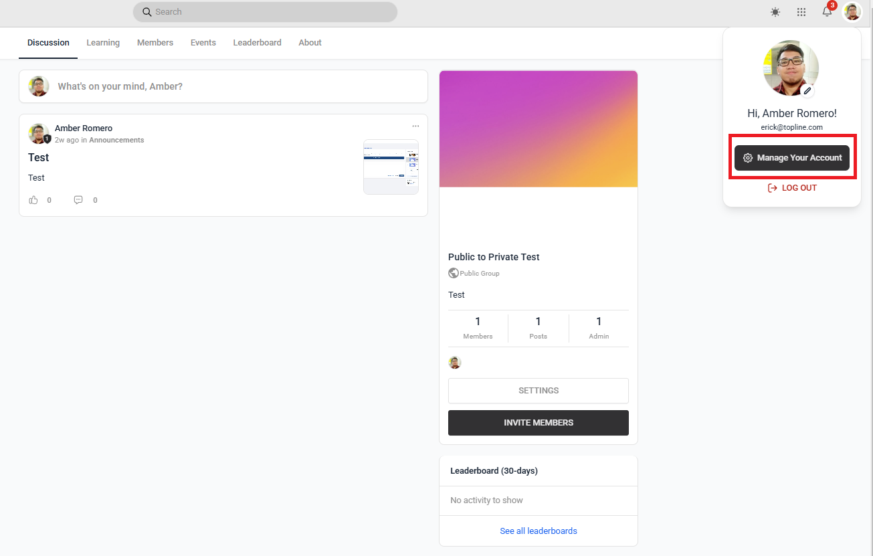The image size is (873, 556).
Task: Click No activity to show text
Action: [x=486, y=500]
